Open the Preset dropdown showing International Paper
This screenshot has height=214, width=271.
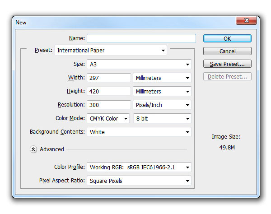click(111, 50)
